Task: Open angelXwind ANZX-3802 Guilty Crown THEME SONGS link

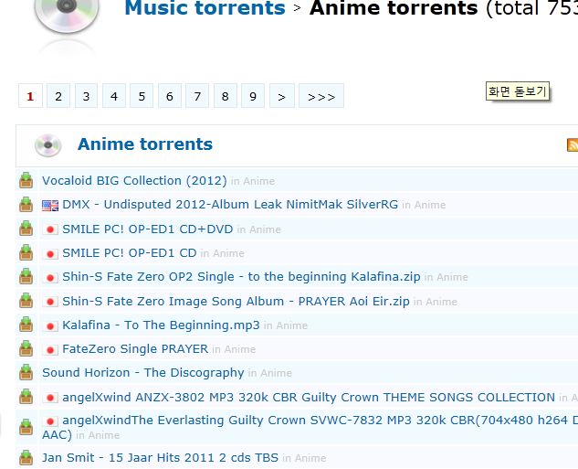Action: [309, 398]
